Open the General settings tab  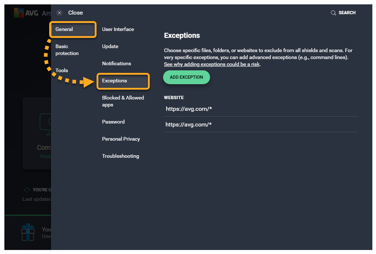click(x=73, y=30)
